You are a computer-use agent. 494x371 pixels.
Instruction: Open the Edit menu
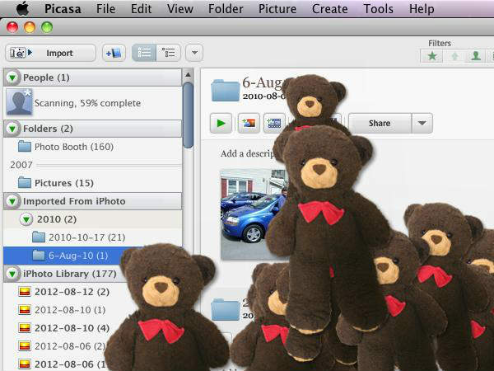141,9
